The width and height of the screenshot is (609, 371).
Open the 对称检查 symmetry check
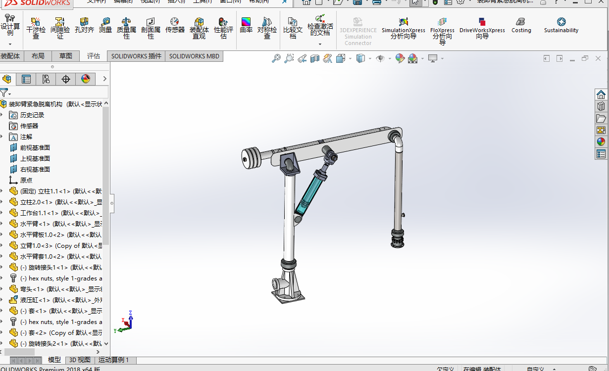(x=267, y=29)
